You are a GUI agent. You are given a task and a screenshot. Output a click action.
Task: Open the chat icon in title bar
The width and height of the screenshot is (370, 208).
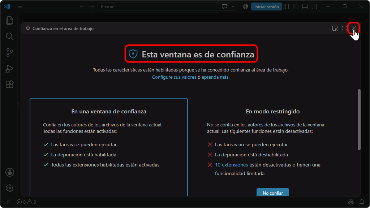(224, 6)
